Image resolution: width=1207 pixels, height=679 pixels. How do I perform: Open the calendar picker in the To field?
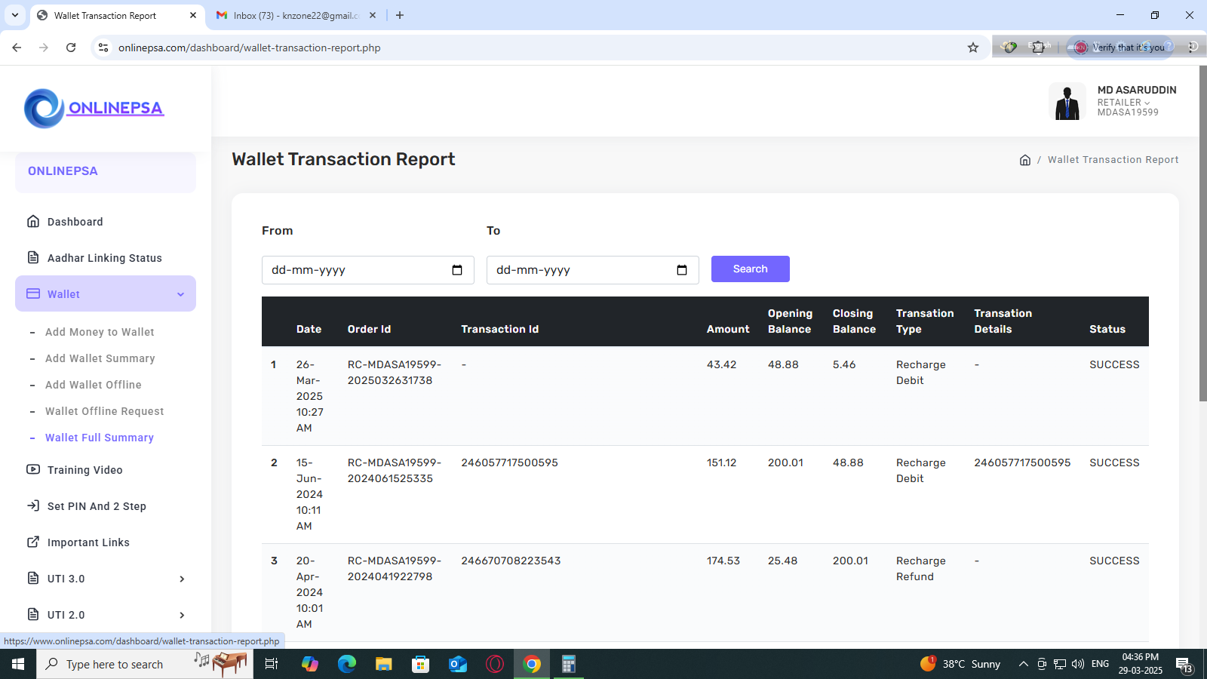tap(681, 270)
